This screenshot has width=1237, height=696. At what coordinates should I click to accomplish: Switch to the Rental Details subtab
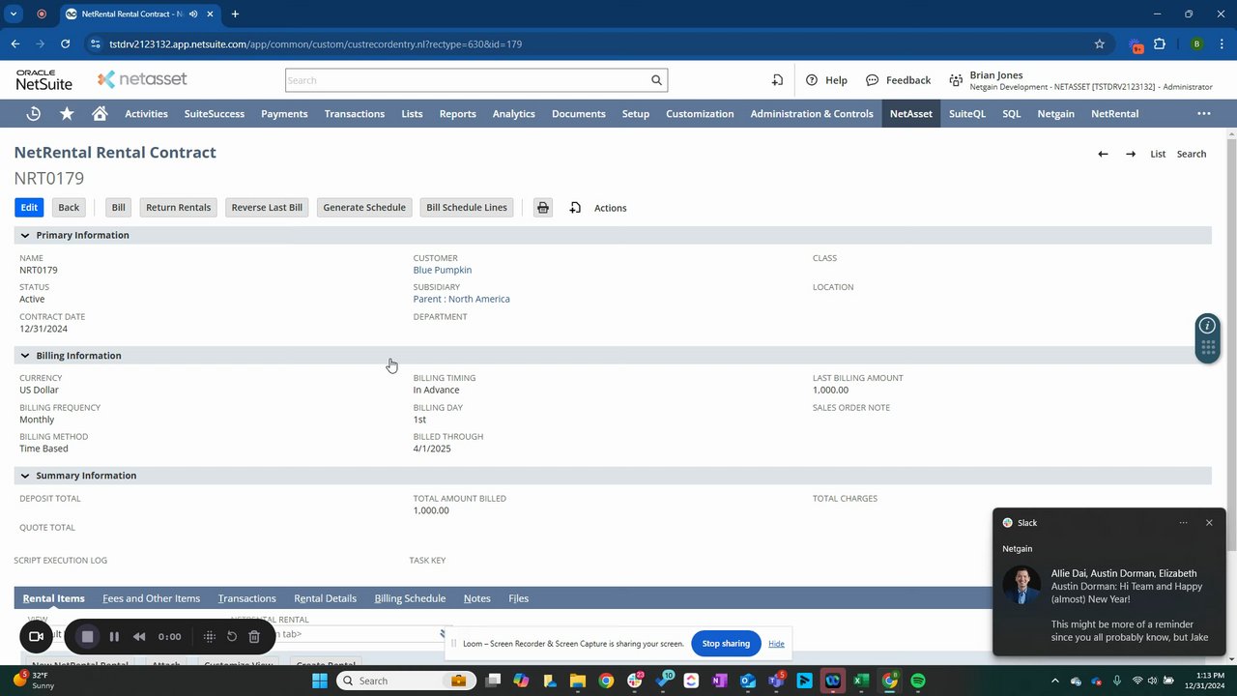pos(326,598)
